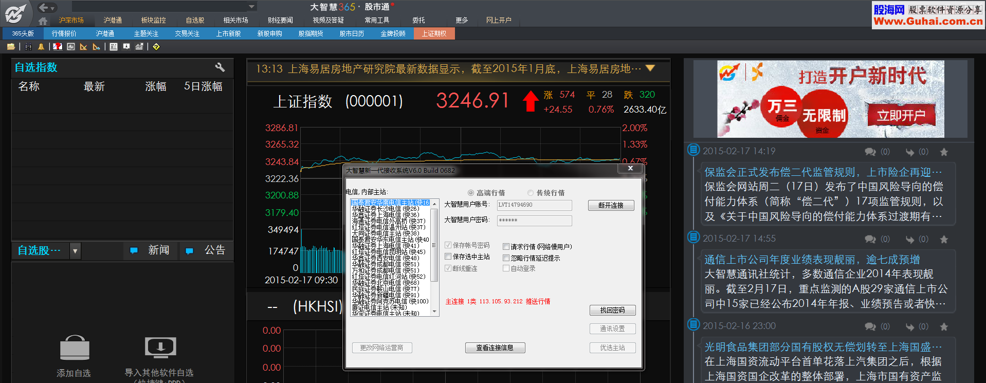The image size is (986, 383).
Task: Star the 14:19 news item
Action: [944, 152]
